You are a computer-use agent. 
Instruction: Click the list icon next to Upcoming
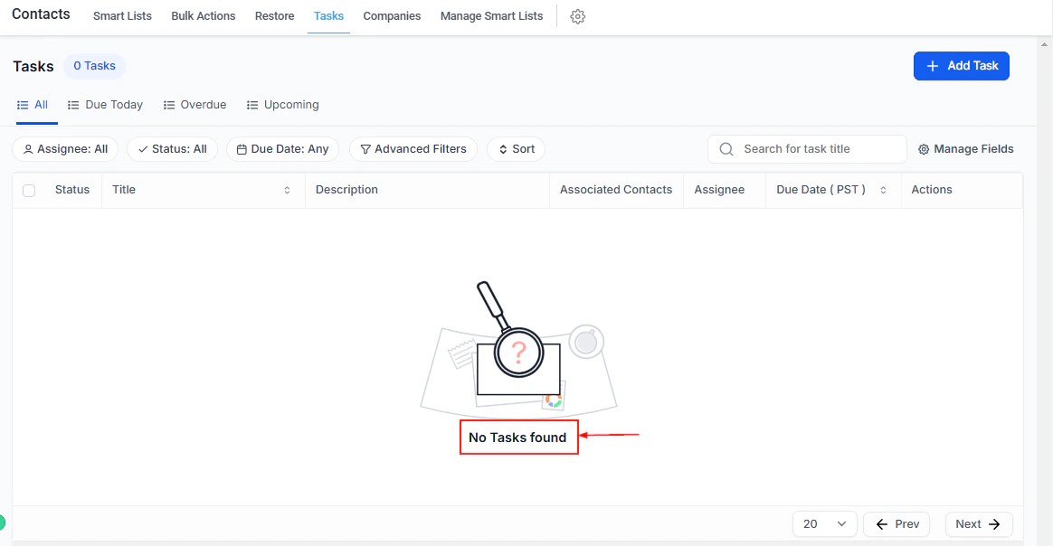pyautogui.click(x=252, y=105)
